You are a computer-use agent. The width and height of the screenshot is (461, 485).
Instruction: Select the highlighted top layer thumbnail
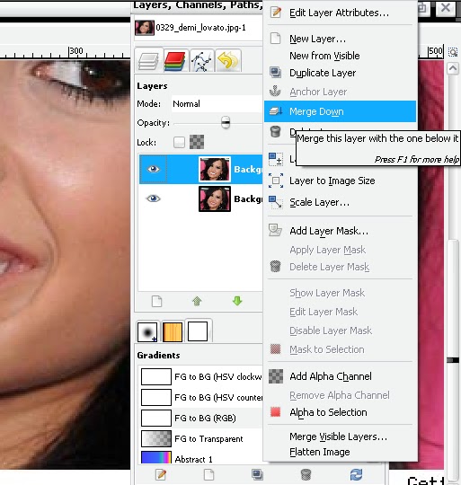(x=215, y=169)
